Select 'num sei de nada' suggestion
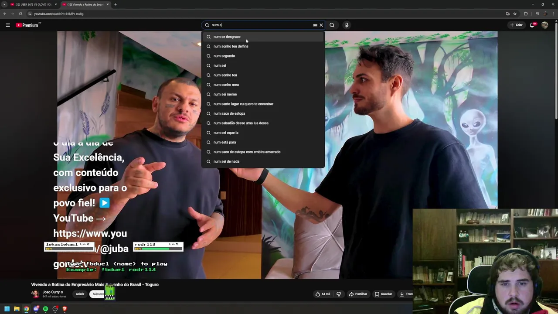Screen dimensions: 558x314 pos(263,161)
